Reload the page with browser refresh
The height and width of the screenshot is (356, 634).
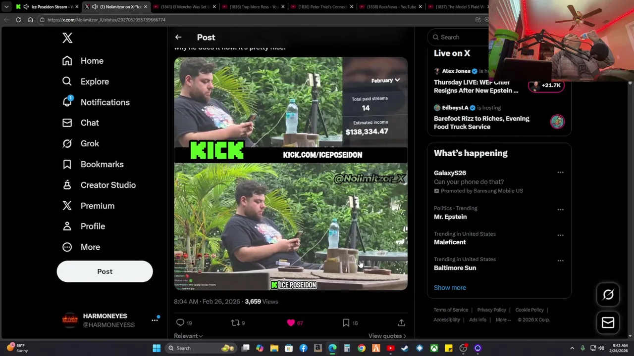click(18, 20)
